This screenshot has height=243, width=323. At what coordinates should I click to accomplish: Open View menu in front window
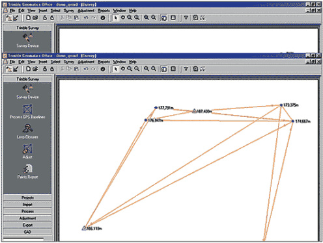[x=31, y=62]
